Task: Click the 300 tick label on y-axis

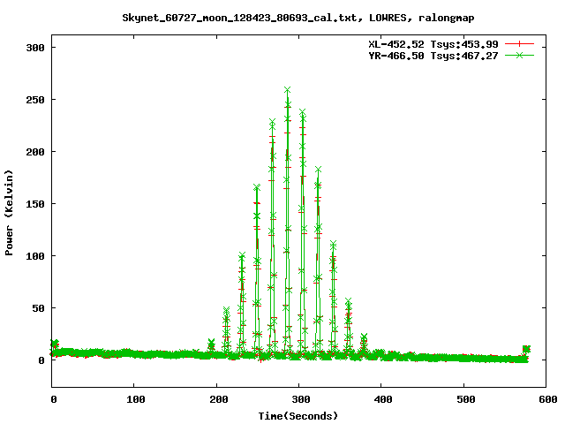Action: tap(36, 47)
